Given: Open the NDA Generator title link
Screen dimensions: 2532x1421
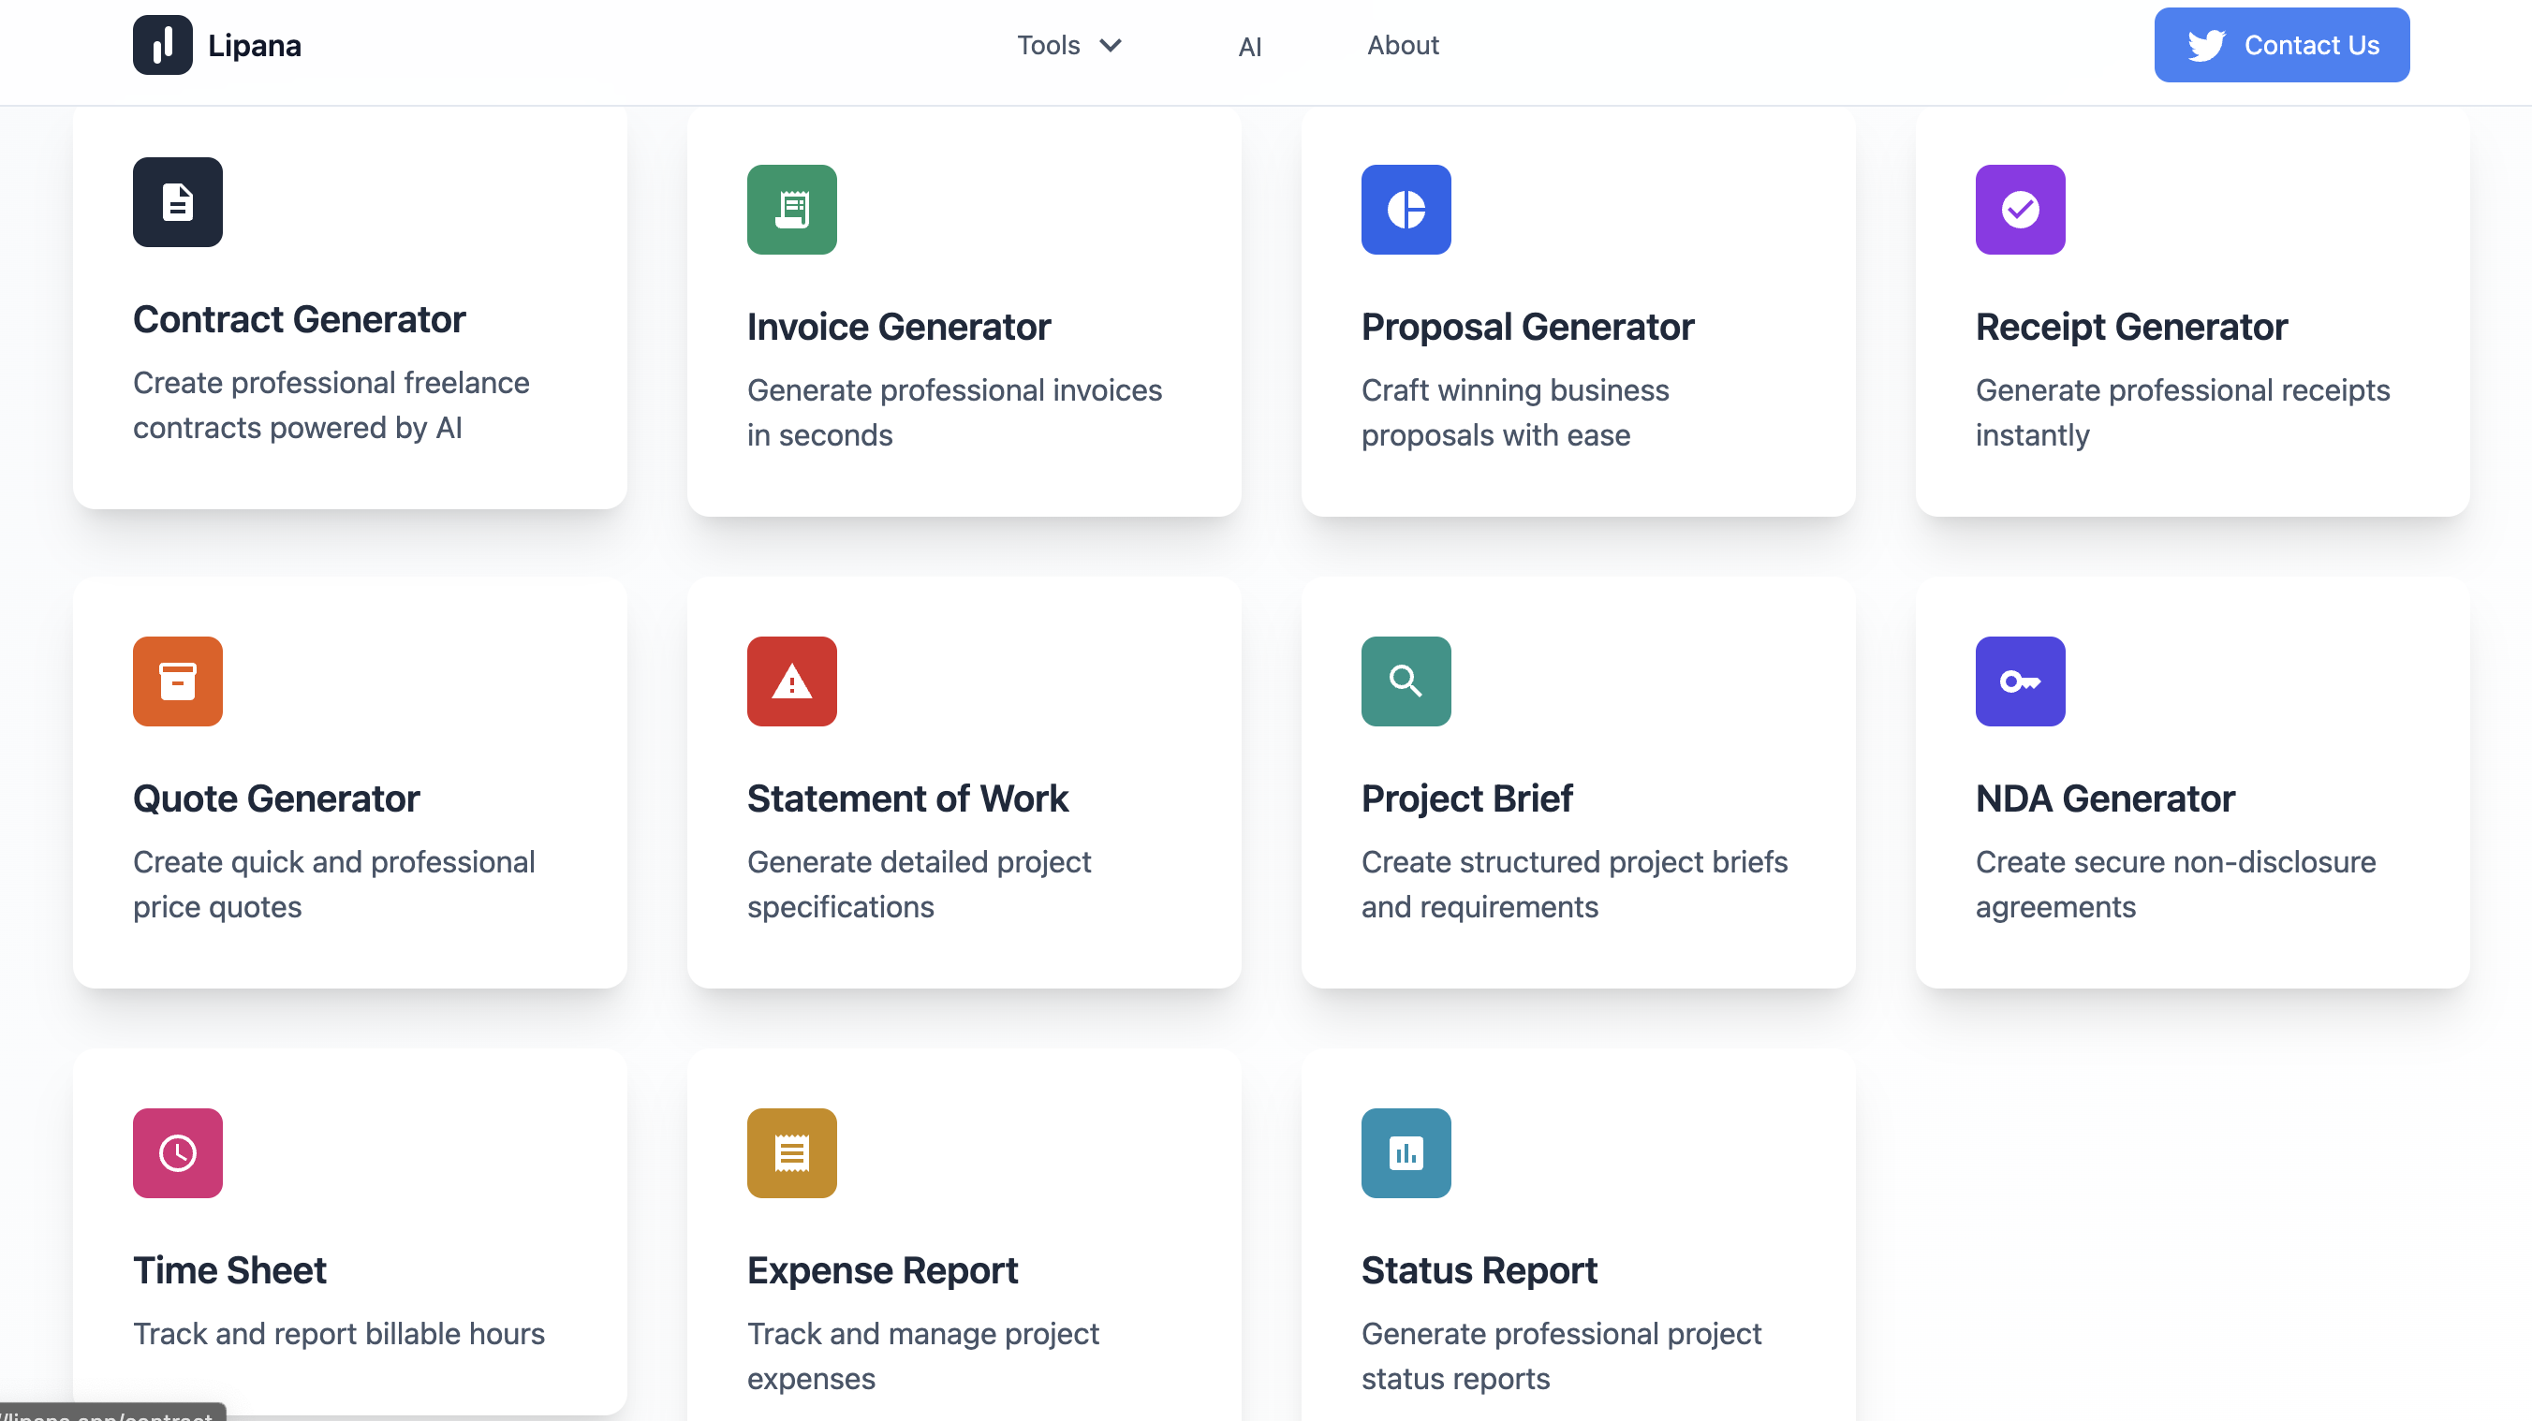Looking at the screenshot, I should tap(2104, 798).
